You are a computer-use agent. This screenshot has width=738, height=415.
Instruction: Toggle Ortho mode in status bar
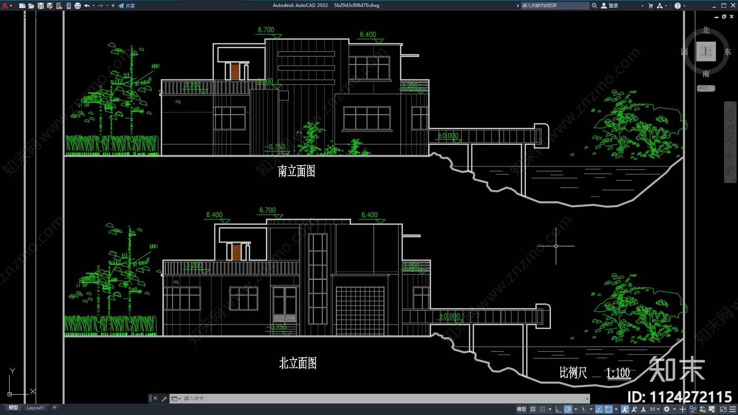pos(558,409)
